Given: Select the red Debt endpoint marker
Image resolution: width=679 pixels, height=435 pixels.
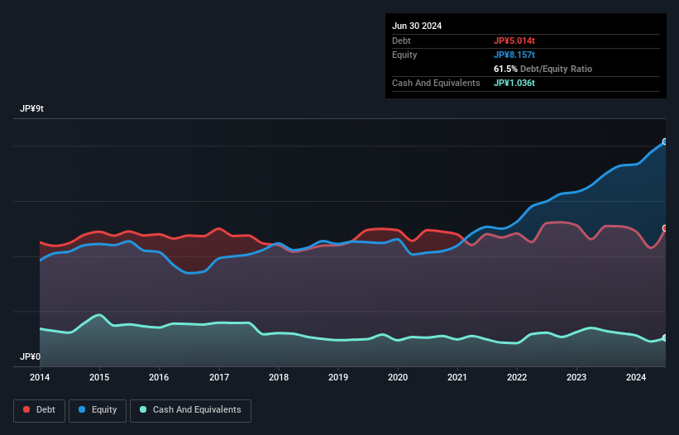Looking at the screenshot, I should coord(665,228).
